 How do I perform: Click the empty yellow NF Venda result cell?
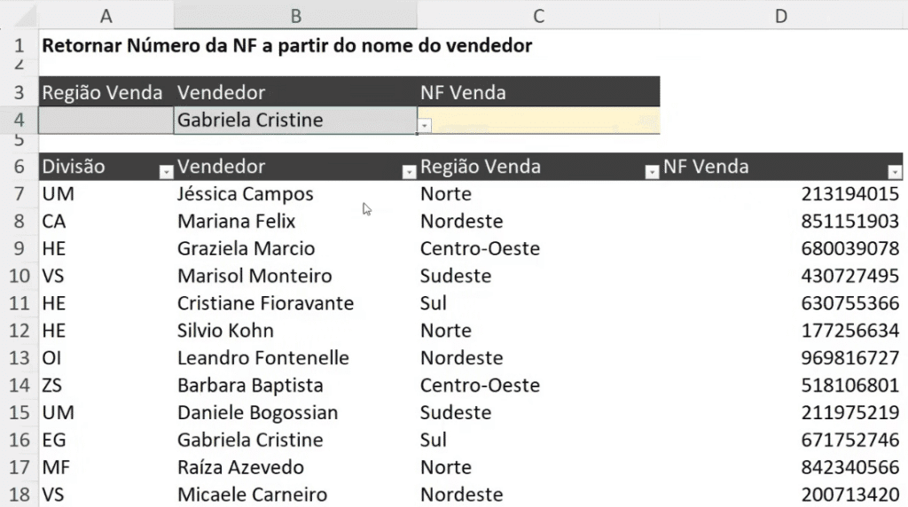(538, 121)
